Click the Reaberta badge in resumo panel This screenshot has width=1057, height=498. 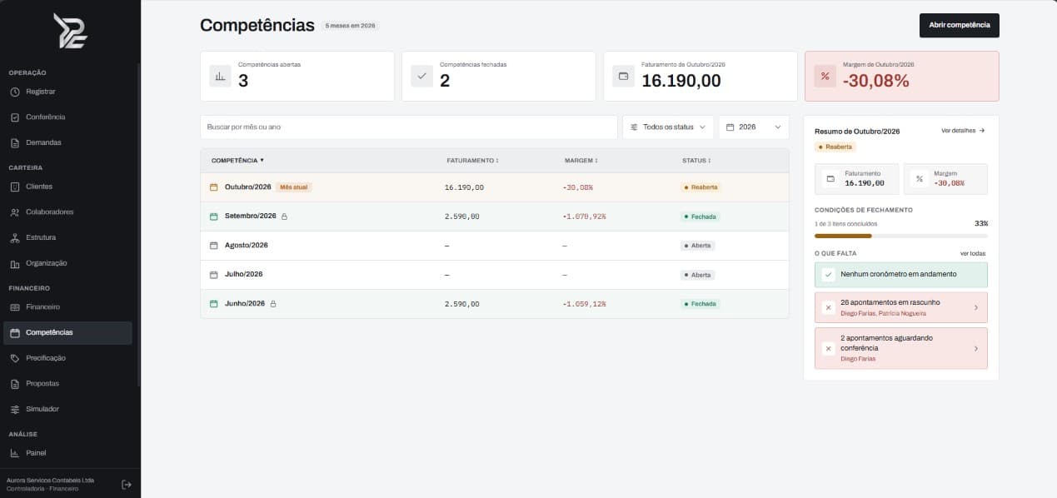[835, 147]
